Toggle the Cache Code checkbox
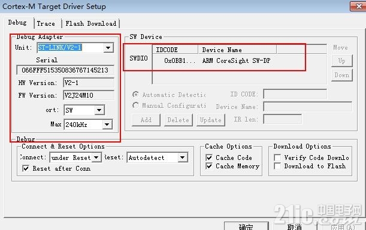The width and height of the screenshot is (366, 230). (209, 158)
